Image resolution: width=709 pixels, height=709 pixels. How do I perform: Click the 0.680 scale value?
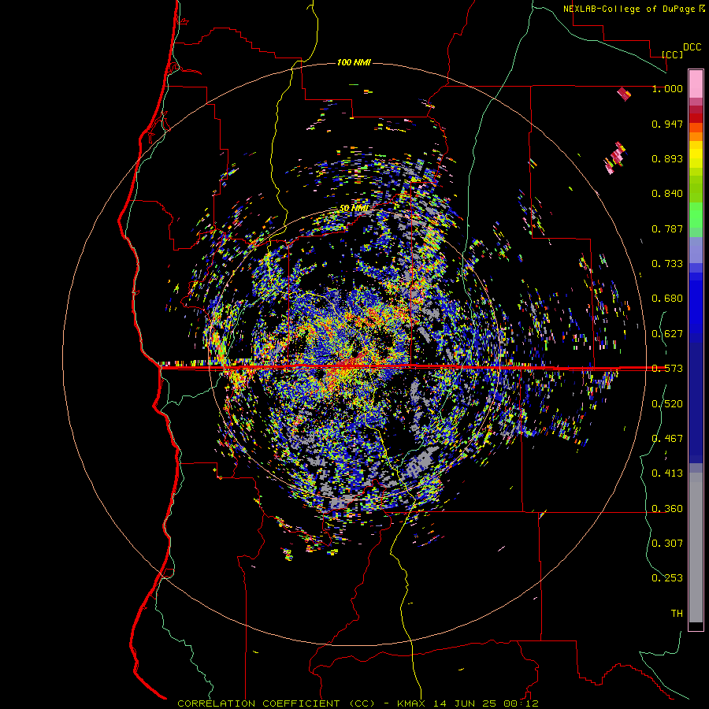pos(667,299)
